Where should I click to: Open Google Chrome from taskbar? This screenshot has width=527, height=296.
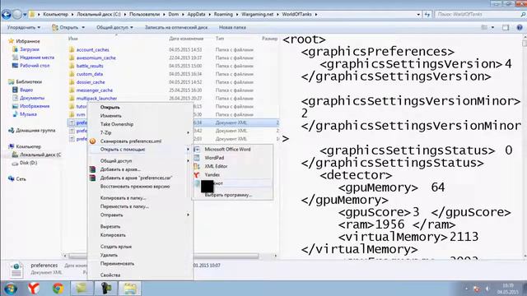pos(58,289)
